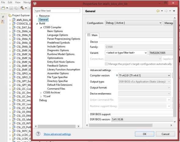180x142 pixels.
Task: Click the DSP/BIOS version field
Action: (142, 119)
